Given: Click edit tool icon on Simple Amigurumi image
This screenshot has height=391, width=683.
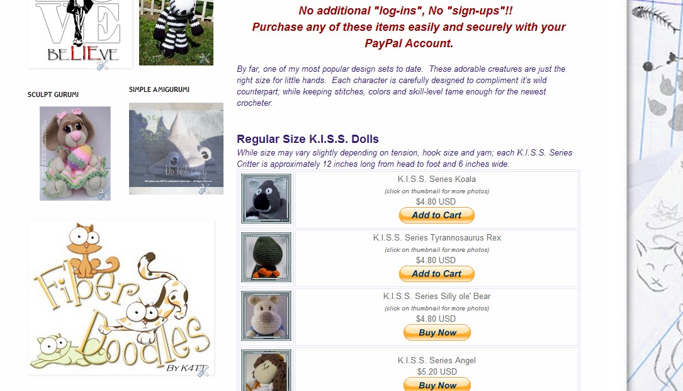Looking at the screenshot, I should [x=205, y=189].
